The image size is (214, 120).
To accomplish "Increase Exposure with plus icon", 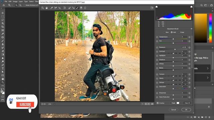I will [x=190, y=47].
